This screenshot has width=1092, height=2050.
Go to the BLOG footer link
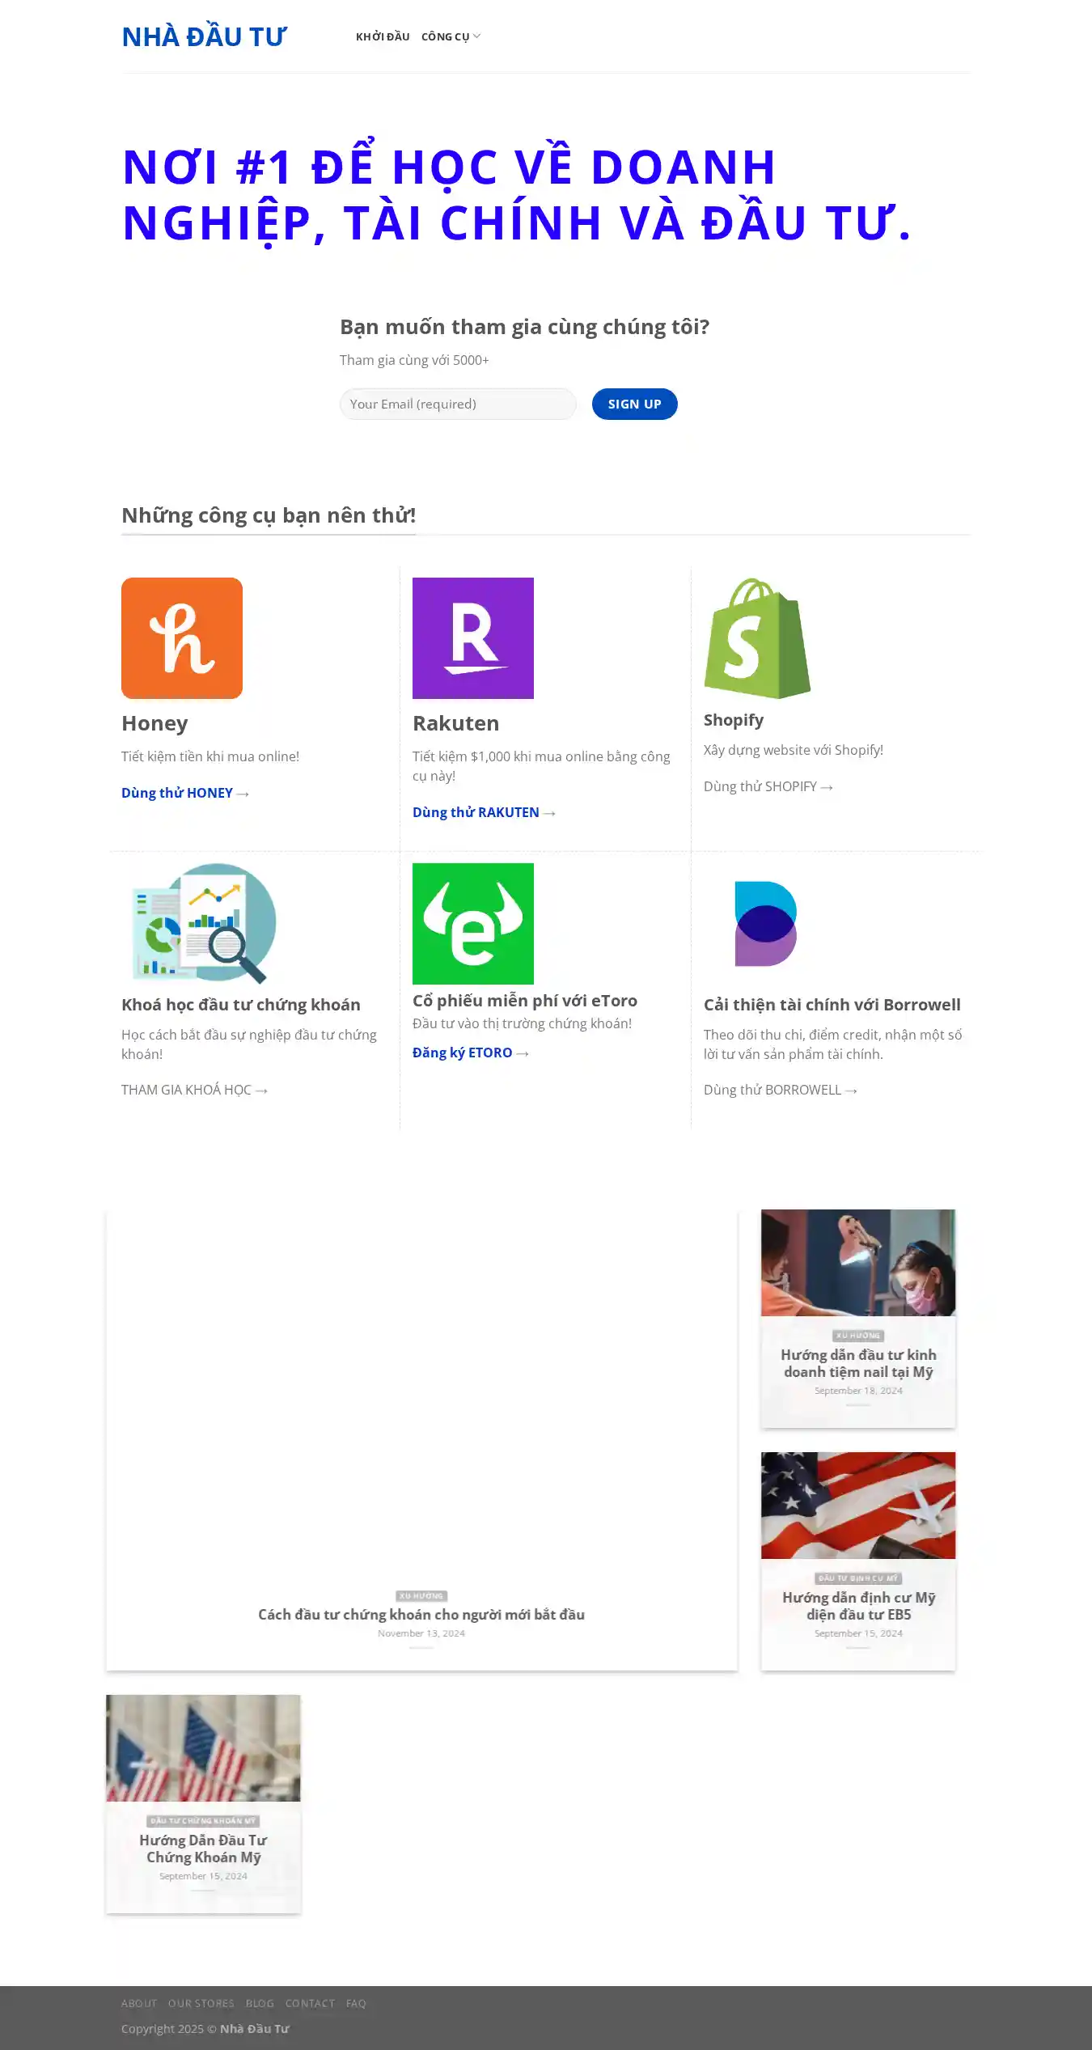tap(260, 2003)
